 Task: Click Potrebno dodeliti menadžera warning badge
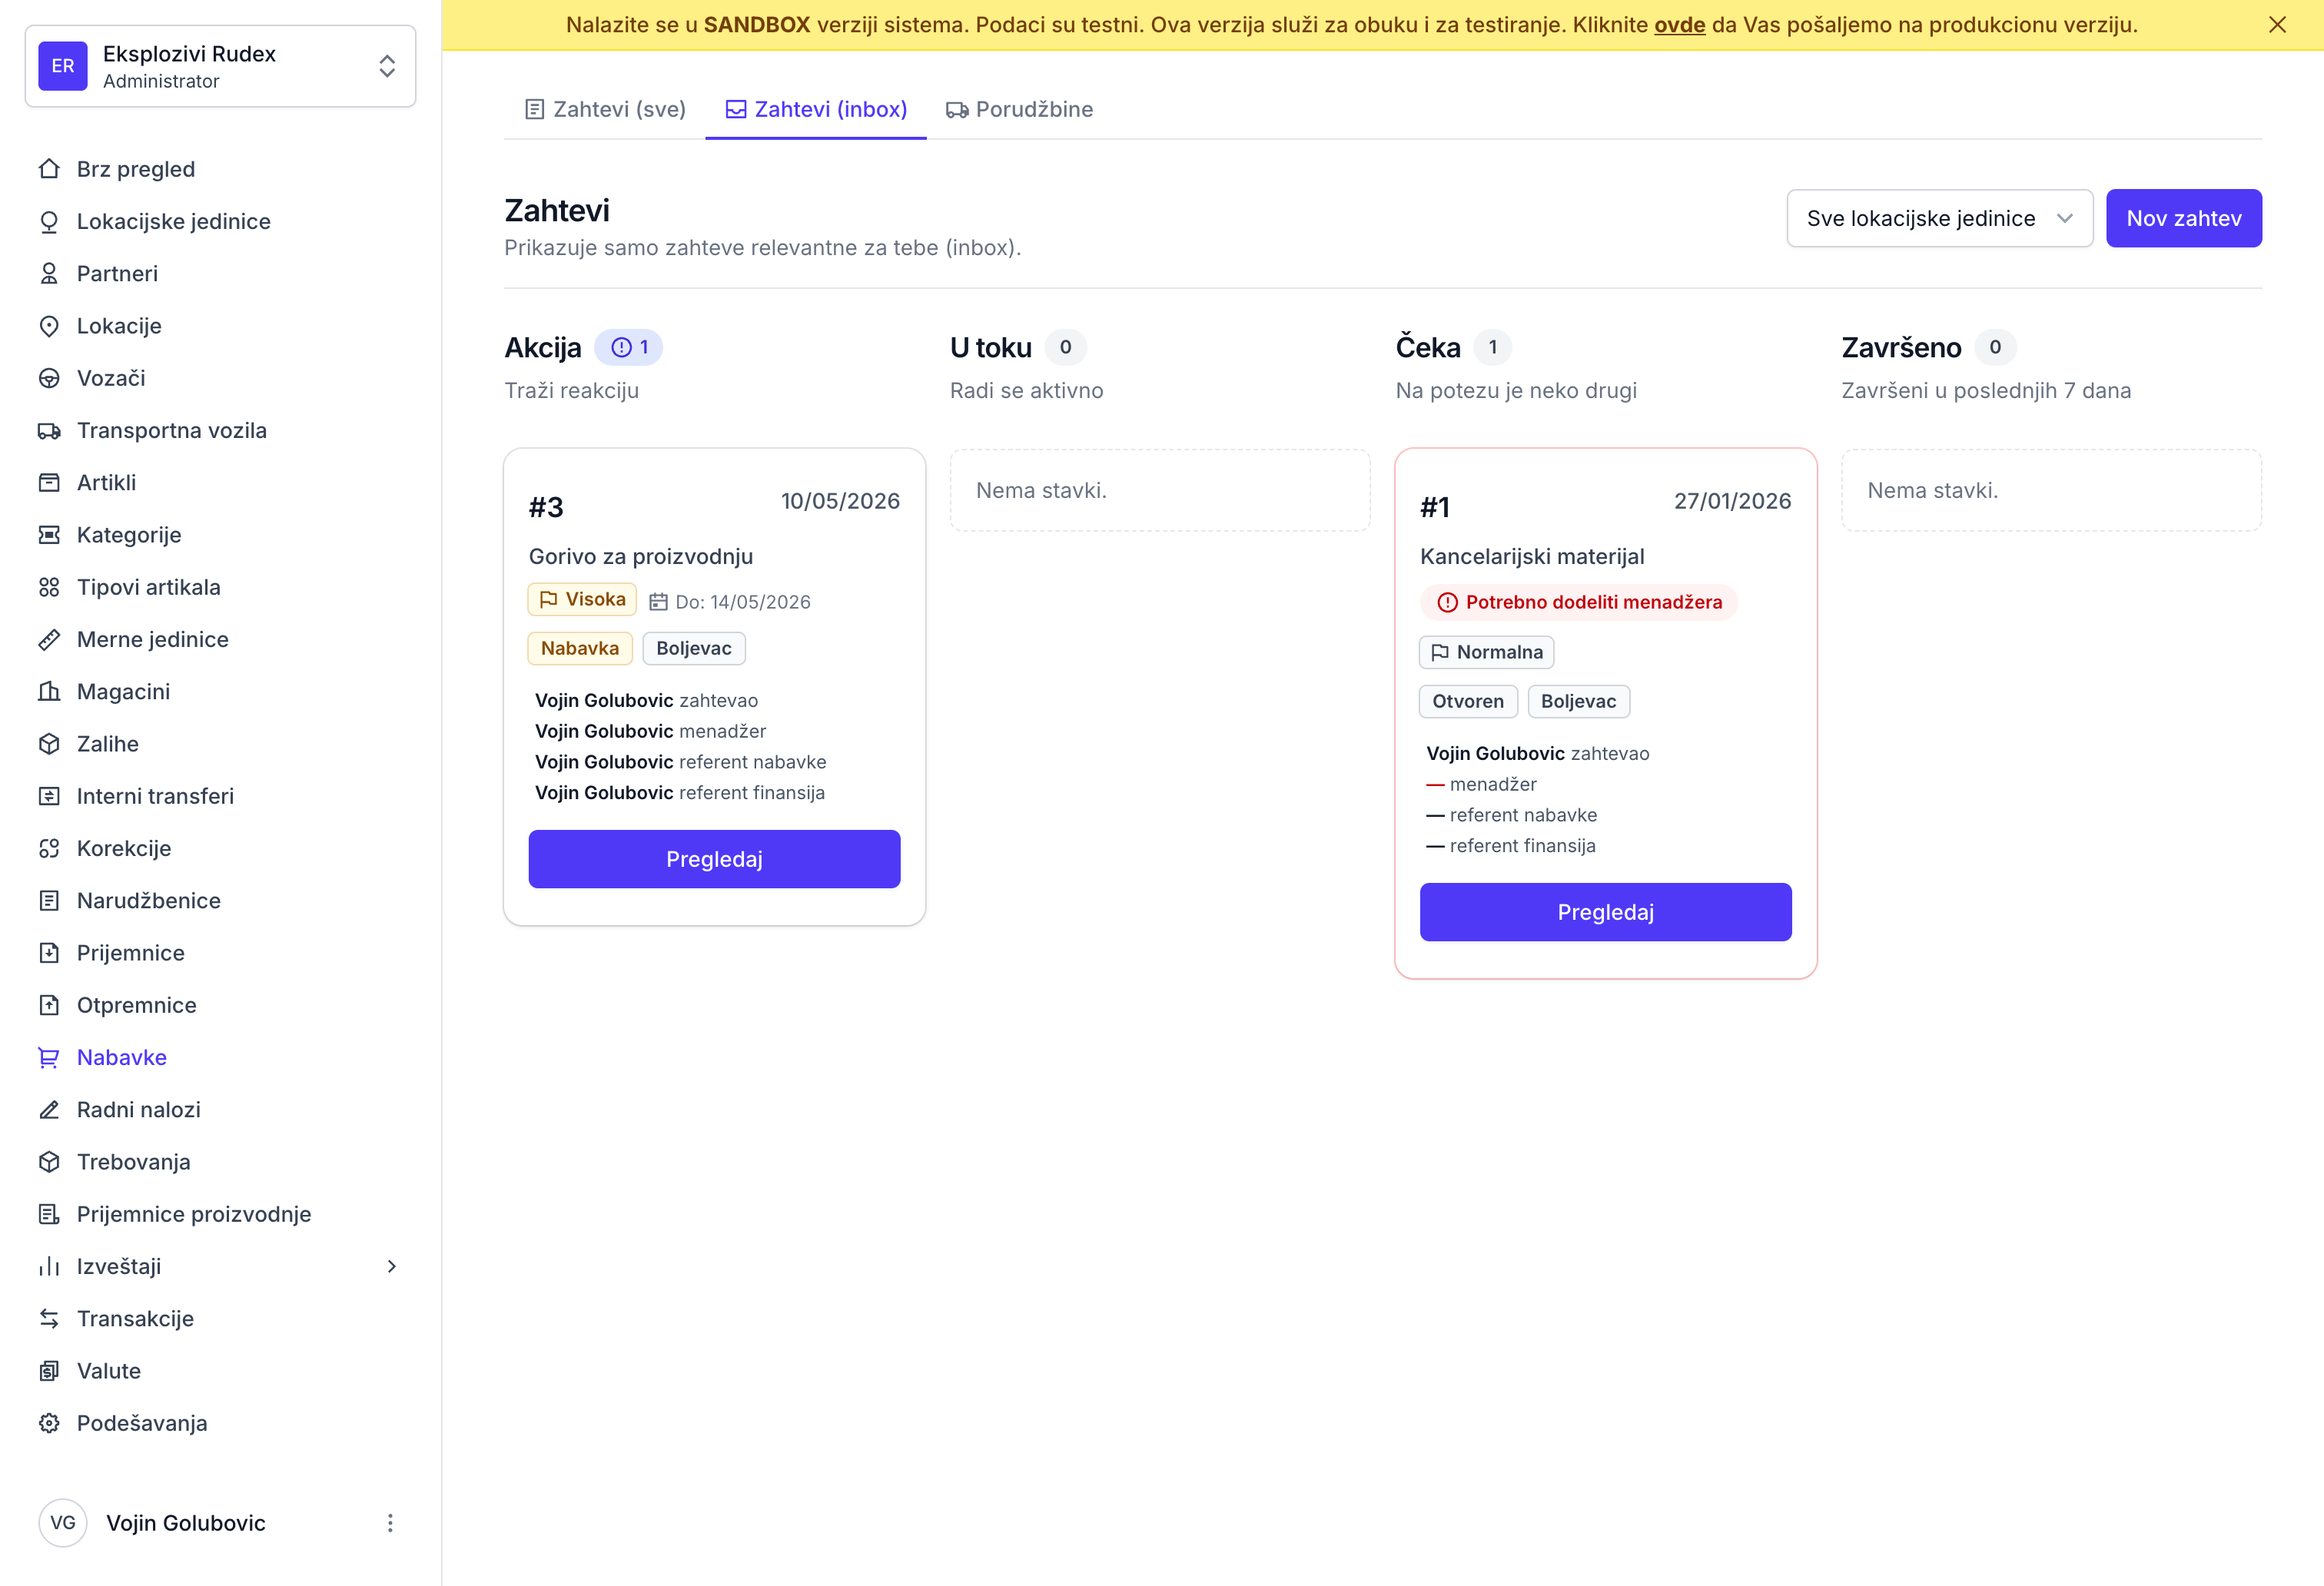point(1579,602)
